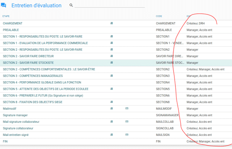Viewport: 232px width, 149px height.
Task: Open list icon for SECTION 2 - RESPONSABILITES row
Action: click(x=112, y=49)
